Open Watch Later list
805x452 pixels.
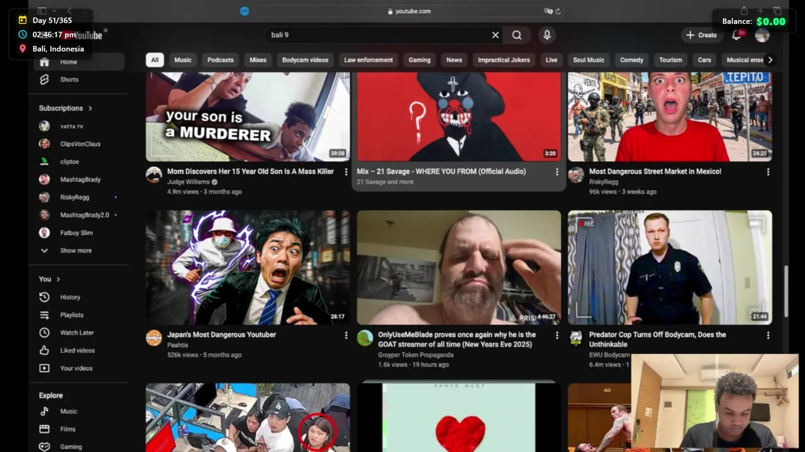pos(77,333)
